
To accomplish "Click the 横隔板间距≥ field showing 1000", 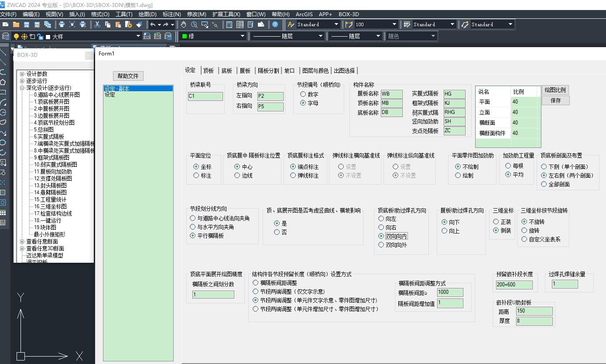I will pyautogui.click(x=450, y=292).
